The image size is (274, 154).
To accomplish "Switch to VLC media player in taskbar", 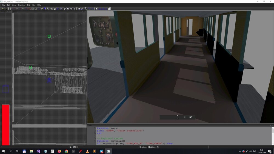I will pos(87,151).
